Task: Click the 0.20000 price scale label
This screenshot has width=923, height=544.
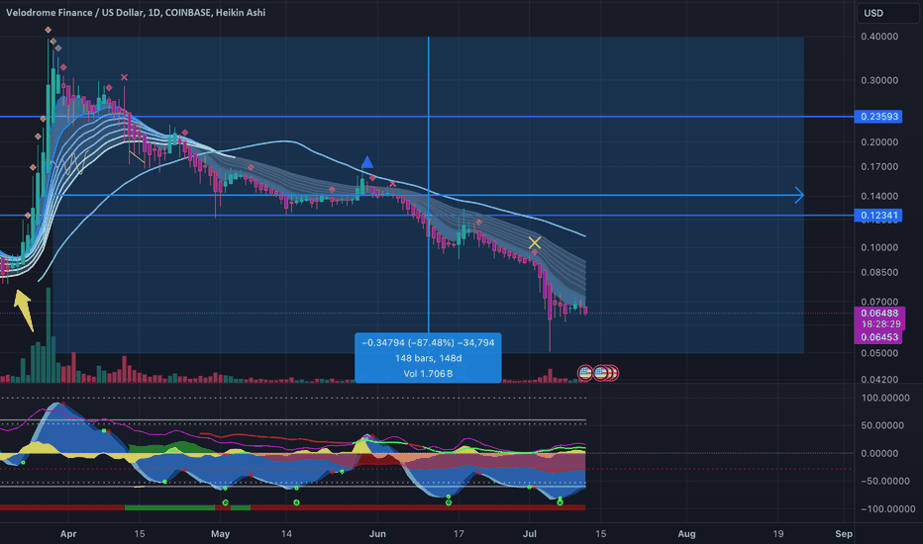Action: click(x=879, y=142)
